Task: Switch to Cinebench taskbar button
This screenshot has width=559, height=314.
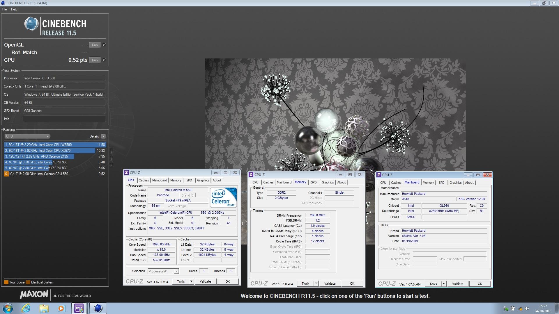Action: point(98,308)
